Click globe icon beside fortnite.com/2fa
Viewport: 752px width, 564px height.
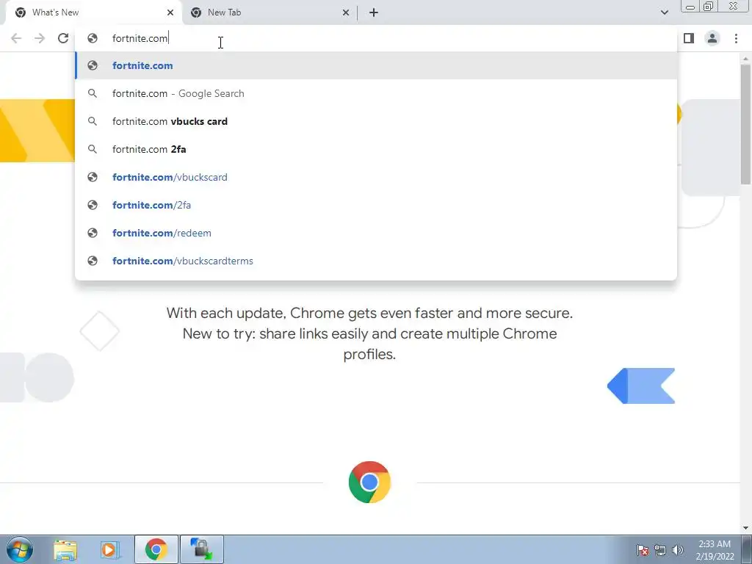[x=93, y=205]
